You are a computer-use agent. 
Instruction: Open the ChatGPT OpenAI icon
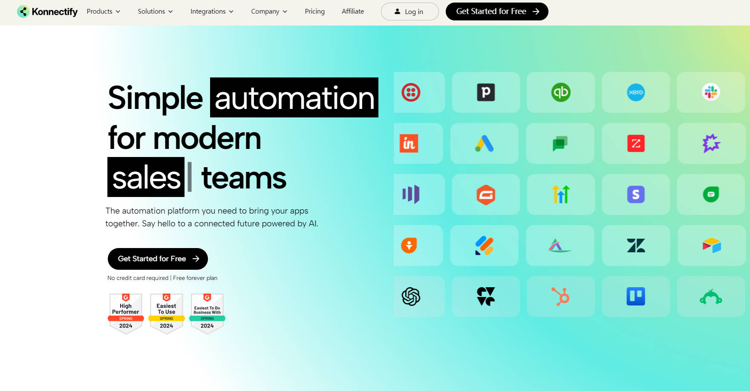pyautogui.click(x=411, y=297)
